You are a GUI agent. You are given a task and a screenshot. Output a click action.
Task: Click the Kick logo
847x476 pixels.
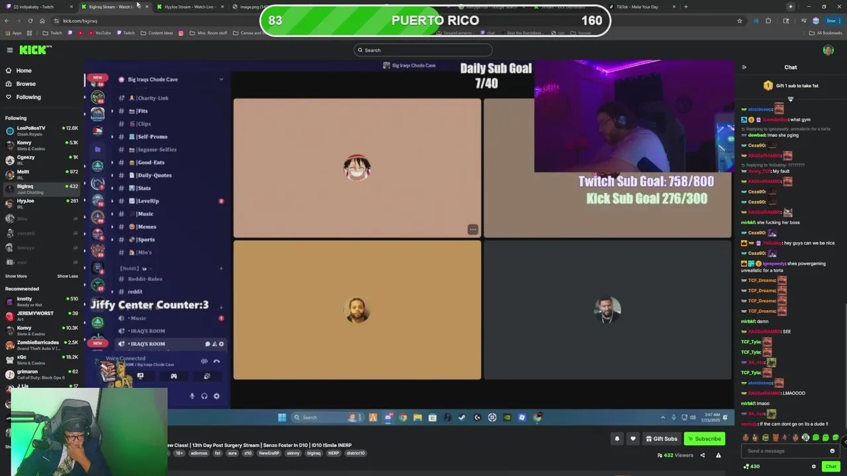34,50
